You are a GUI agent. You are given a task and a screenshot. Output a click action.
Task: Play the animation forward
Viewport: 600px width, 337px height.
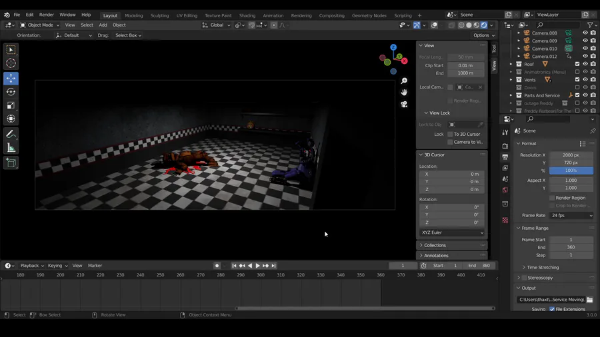pyautogui.click(x=257, y=266)
